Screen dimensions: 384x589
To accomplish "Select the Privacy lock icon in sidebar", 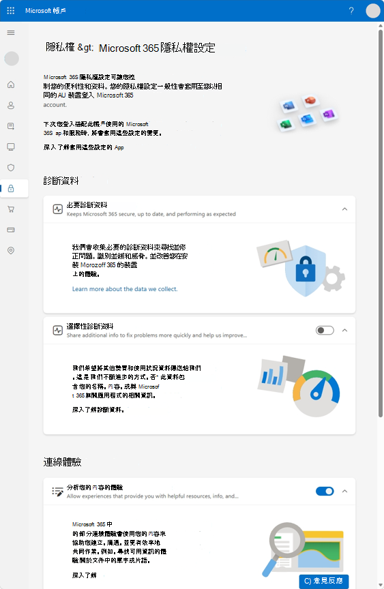I will (11, 188).
